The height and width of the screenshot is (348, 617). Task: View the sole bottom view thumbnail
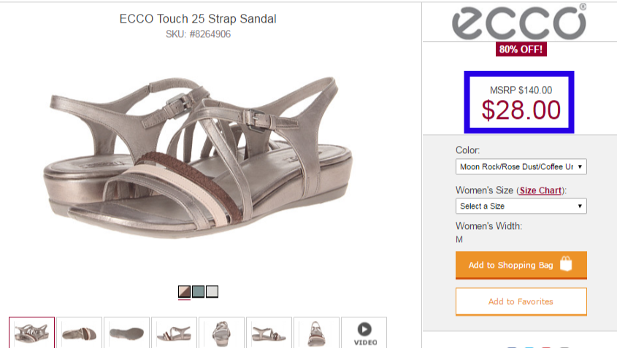click(127, 333)
